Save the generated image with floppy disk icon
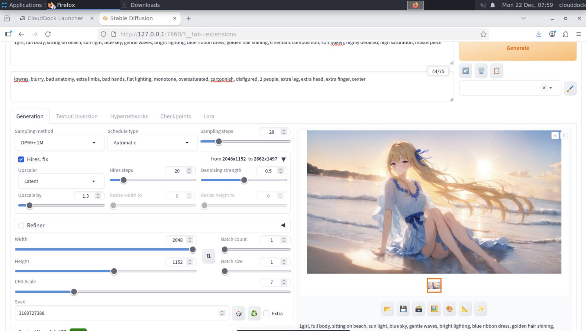This screenshot has height=331, width=586. click(403, 309)
